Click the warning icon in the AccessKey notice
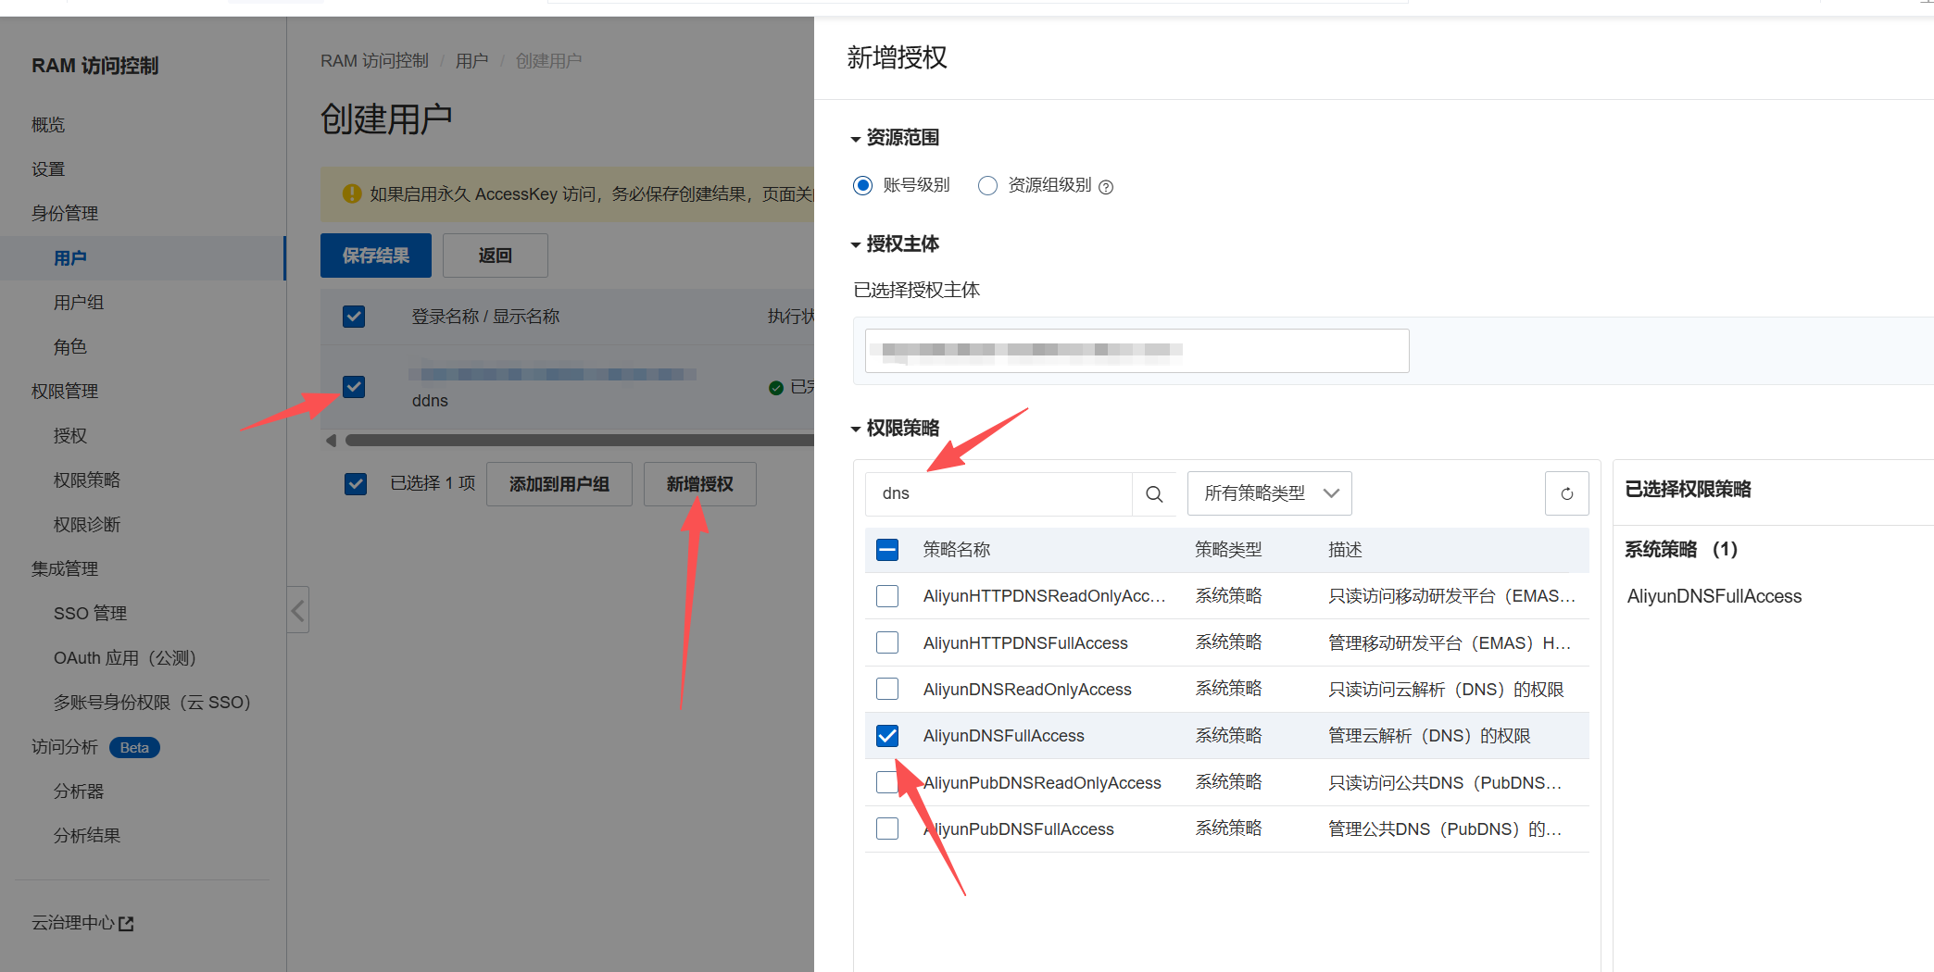 pyautogui.click(x=352, y=193)
